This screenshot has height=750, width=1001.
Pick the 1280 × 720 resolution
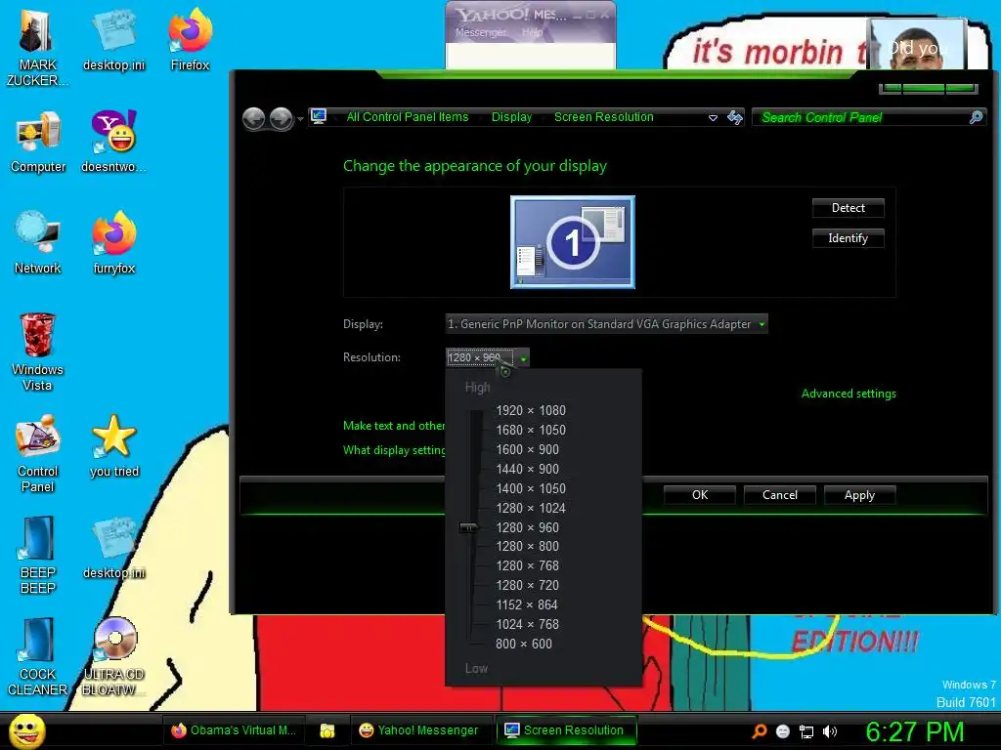coord(527,585)
